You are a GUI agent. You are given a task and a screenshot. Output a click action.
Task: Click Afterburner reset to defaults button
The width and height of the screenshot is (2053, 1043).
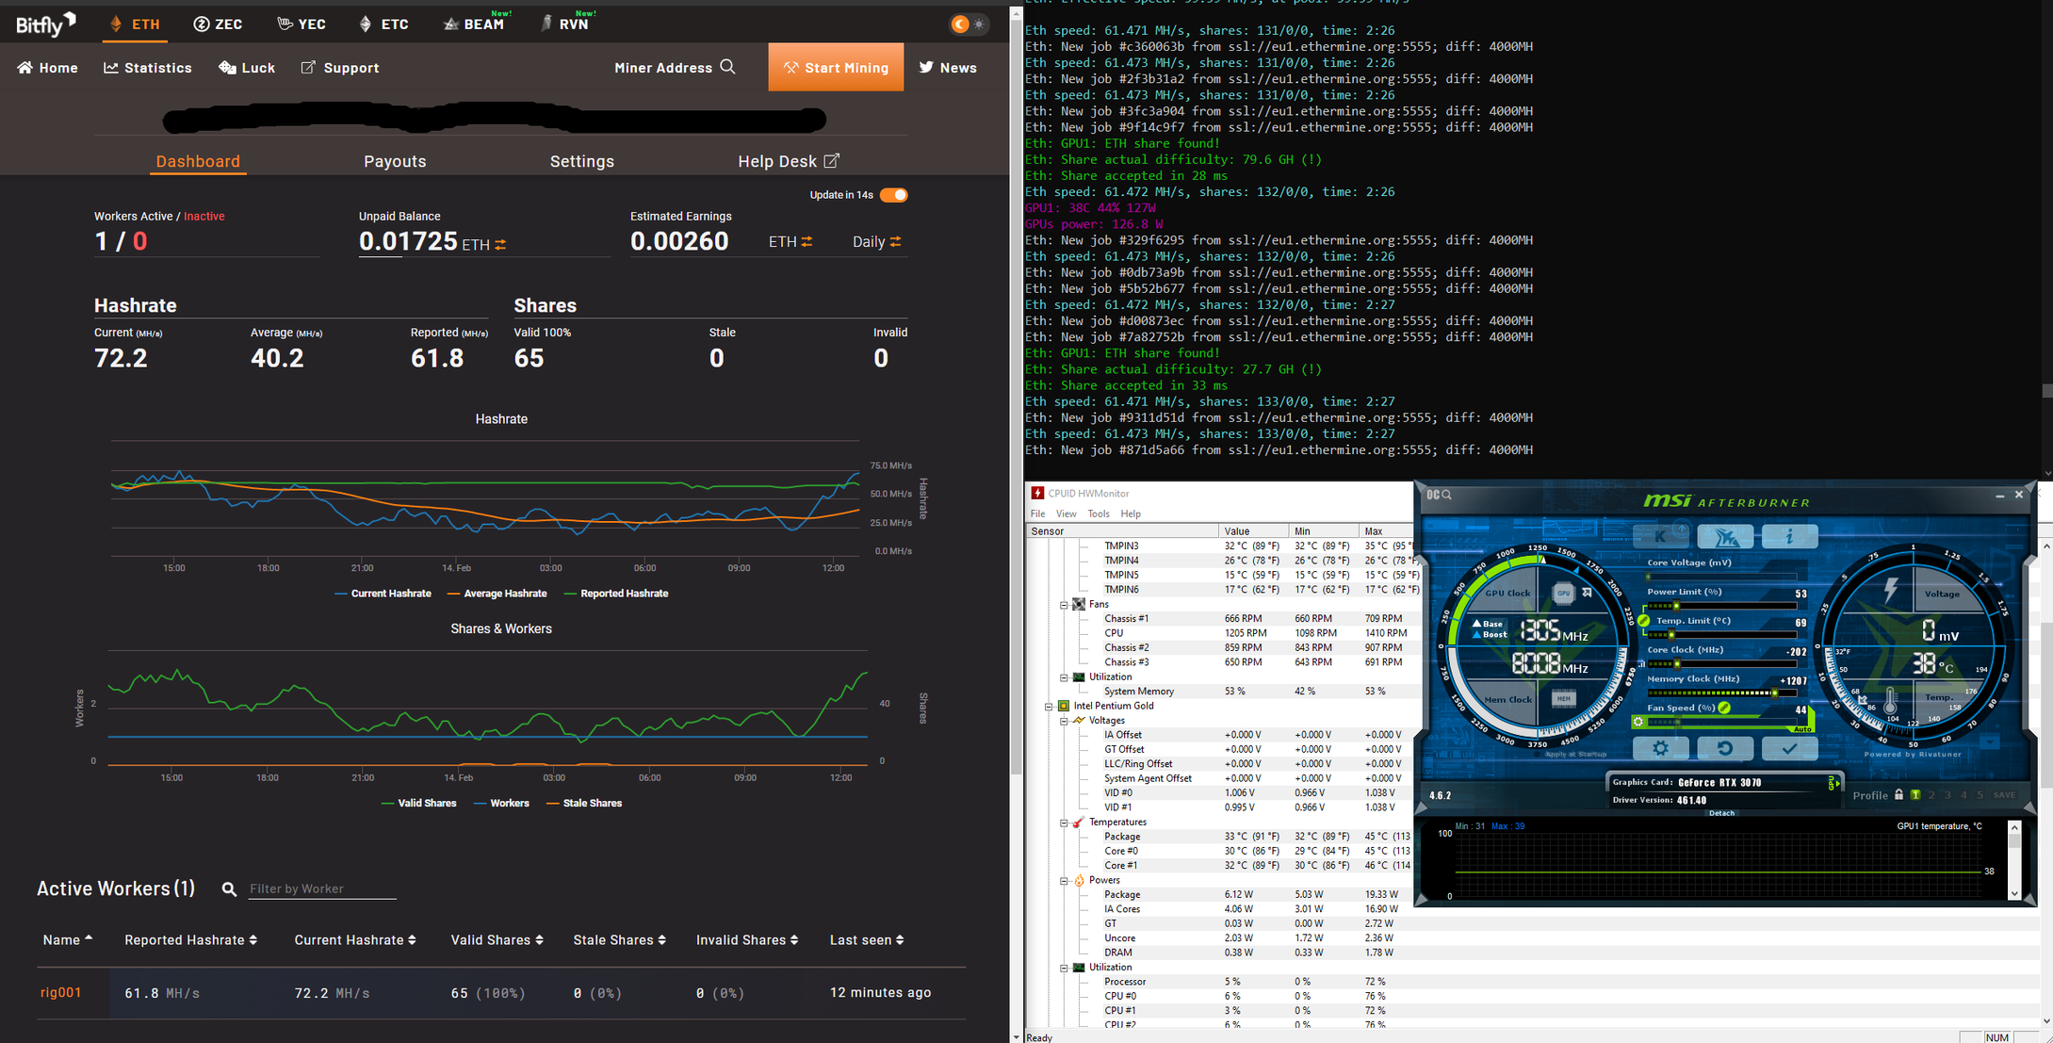coord(1724,748)
